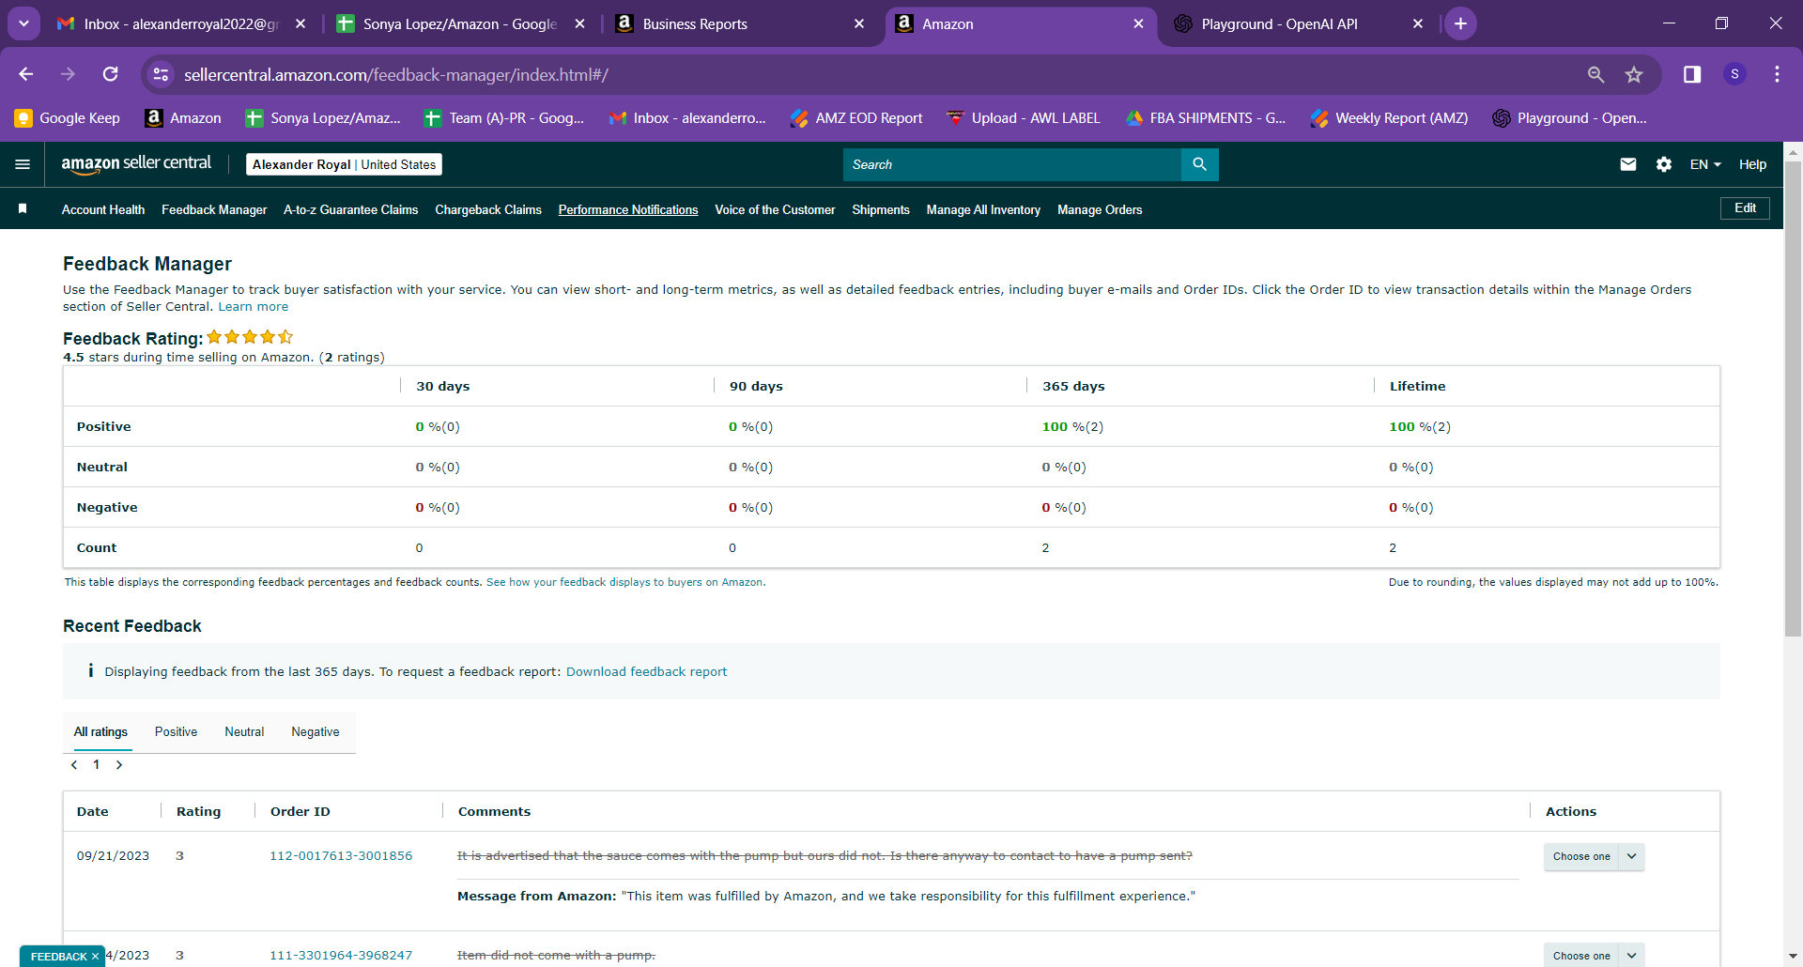Click into the Seller Central Search field
The image size is (1803, 967).
point(1012,164)
